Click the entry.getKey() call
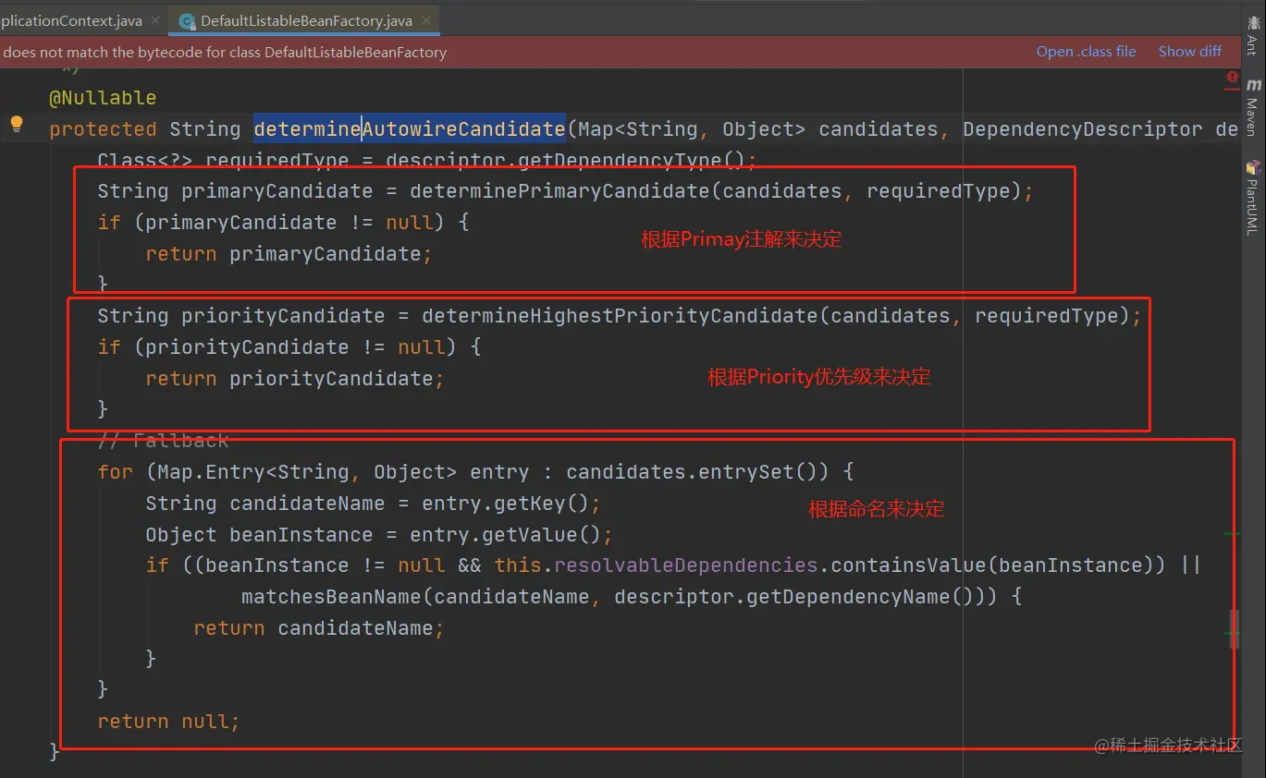 [x=506, y=504]
